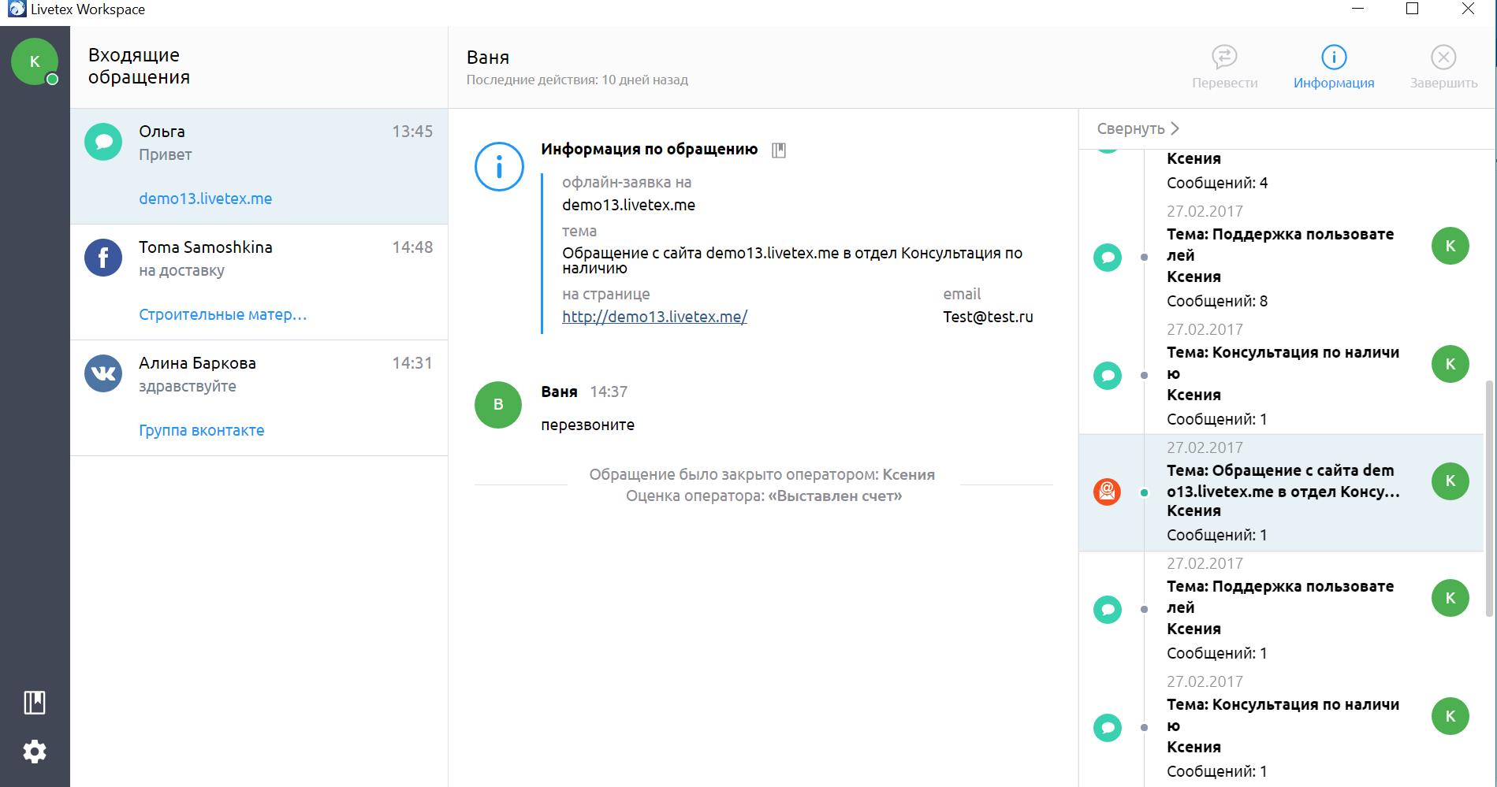Click K avatar in Сообщений: 8 history row
Image resolution: width=1497 pixels, height=787 pixels.
point(1450,247)
